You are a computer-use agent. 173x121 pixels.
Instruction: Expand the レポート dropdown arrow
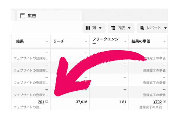(x=165, y=28)
